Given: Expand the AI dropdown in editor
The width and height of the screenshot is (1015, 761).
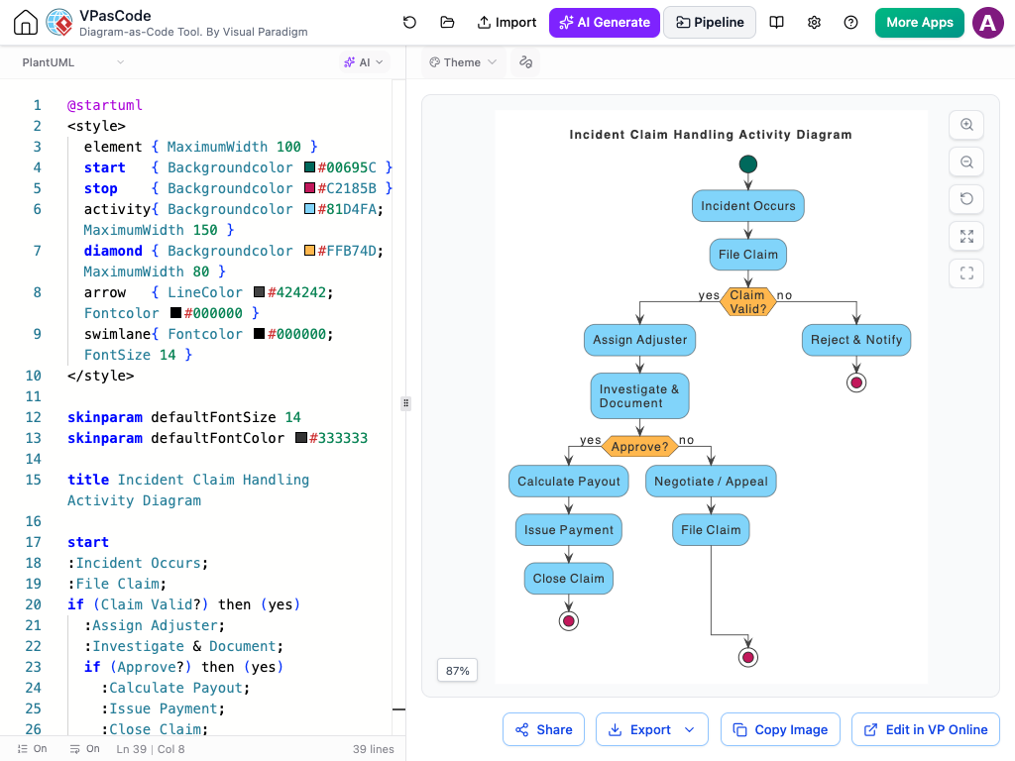Looking at the screenshot, I should point(364,62).
